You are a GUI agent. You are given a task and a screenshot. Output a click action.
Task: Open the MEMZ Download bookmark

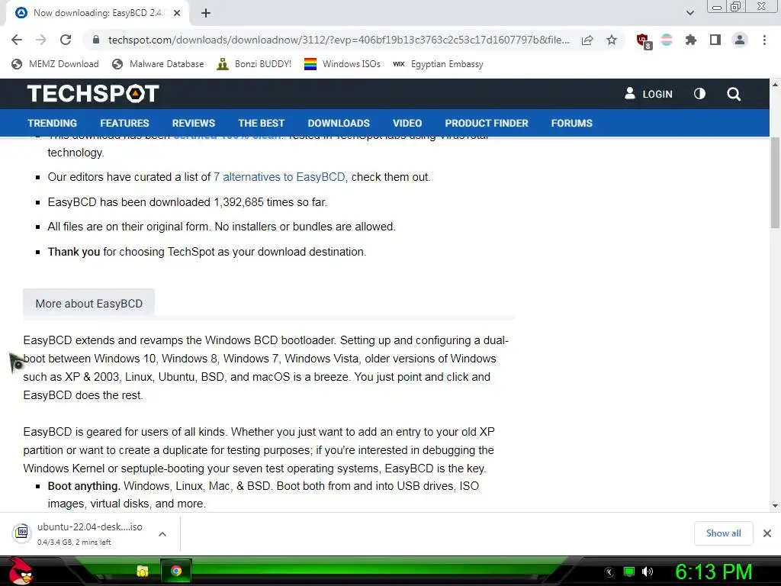(x=55, y=64)
